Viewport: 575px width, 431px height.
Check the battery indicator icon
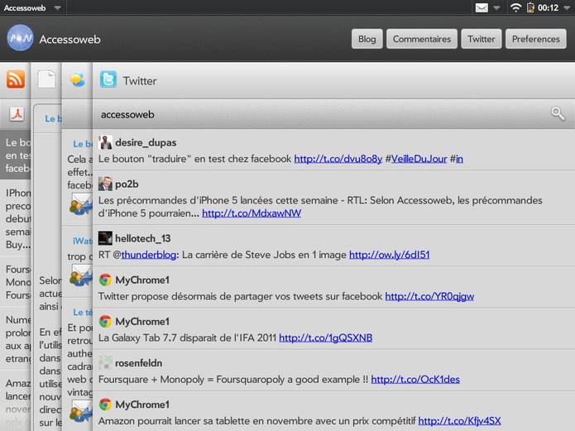[530, 7]
